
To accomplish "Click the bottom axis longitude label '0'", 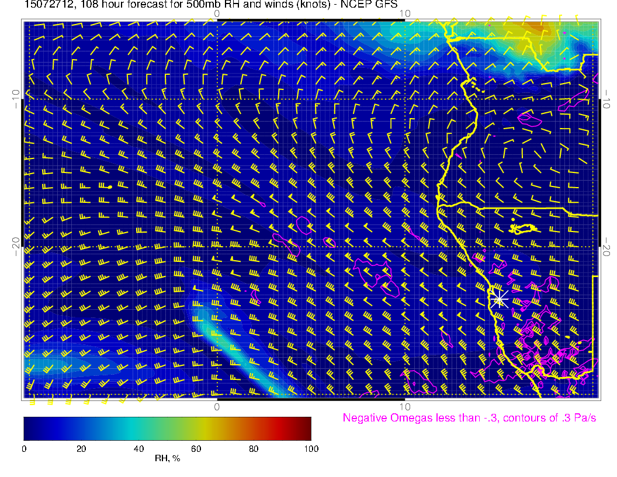I will (x=216, y=406).
